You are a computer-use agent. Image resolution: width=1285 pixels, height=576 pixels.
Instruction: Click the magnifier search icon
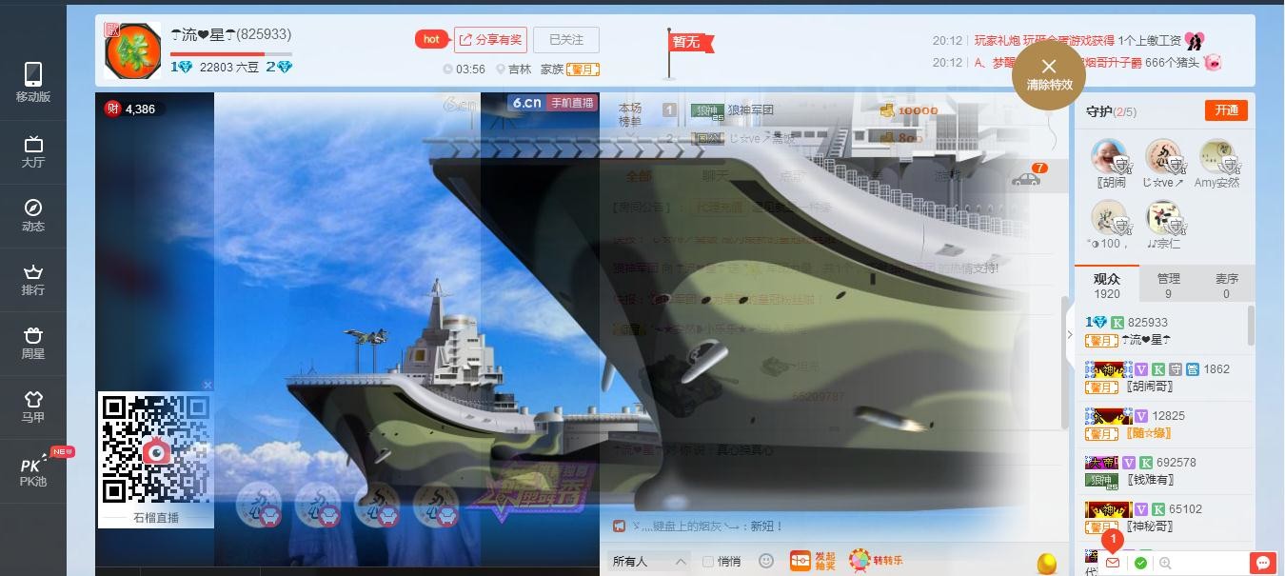click(1165, 563)
